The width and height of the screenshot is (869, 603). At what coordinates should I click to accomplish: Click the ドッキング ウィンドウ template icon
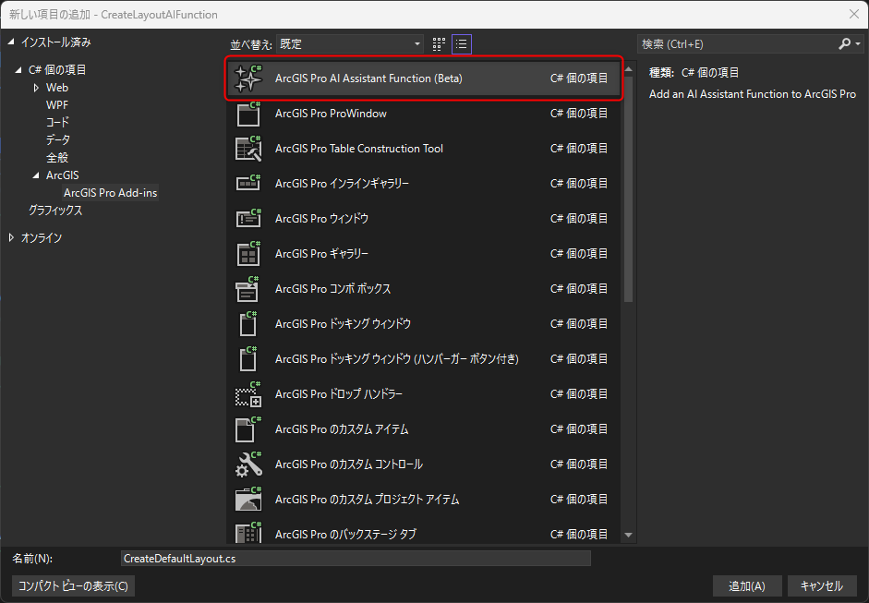click(247, 324)
